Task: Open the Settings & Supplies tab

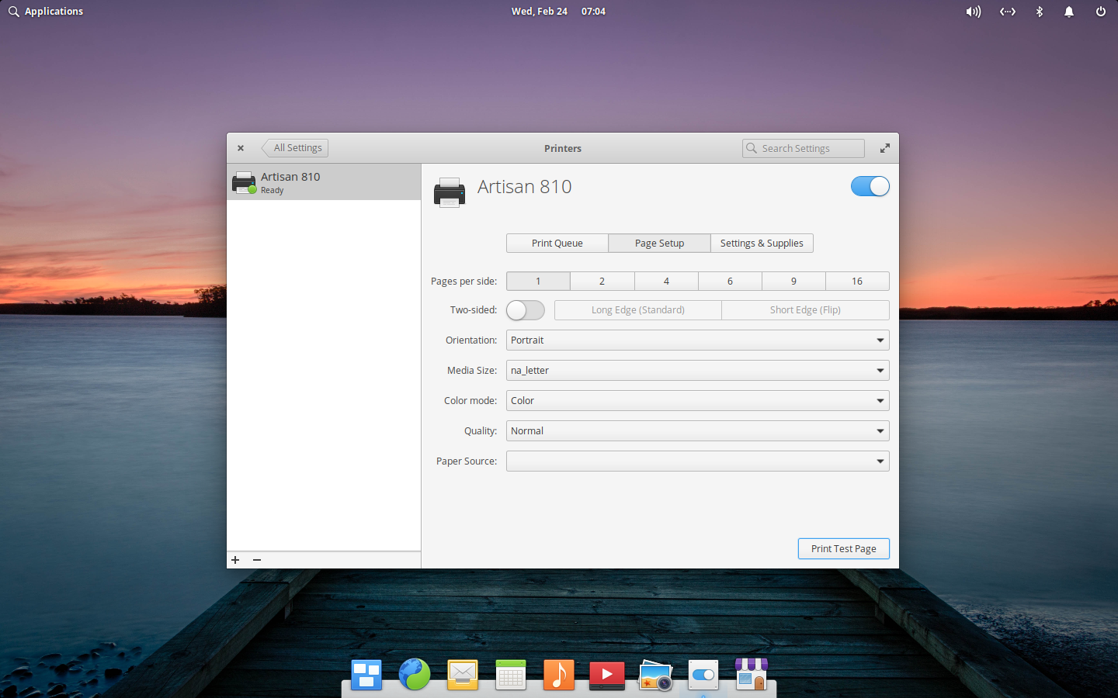Action: [x=762, y=243]
